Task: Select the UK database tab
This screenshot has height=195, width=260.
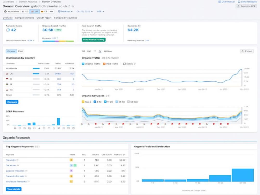Action: pos(35,11)
